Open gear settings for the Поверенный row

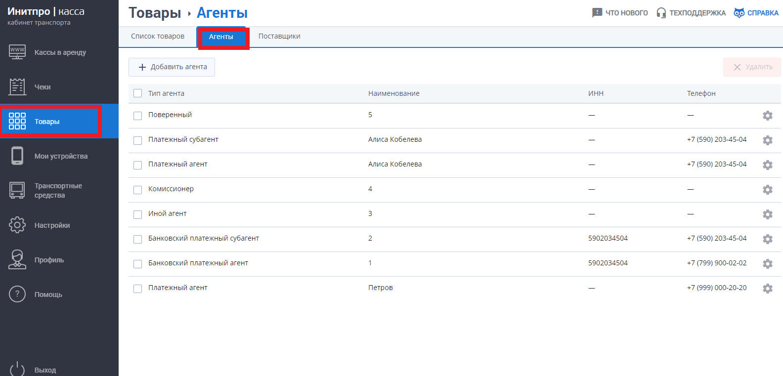click(767, 116)
